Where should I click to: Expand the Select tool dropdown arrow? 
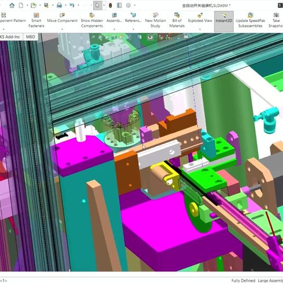pyautogui.click(x=104, y=5)
